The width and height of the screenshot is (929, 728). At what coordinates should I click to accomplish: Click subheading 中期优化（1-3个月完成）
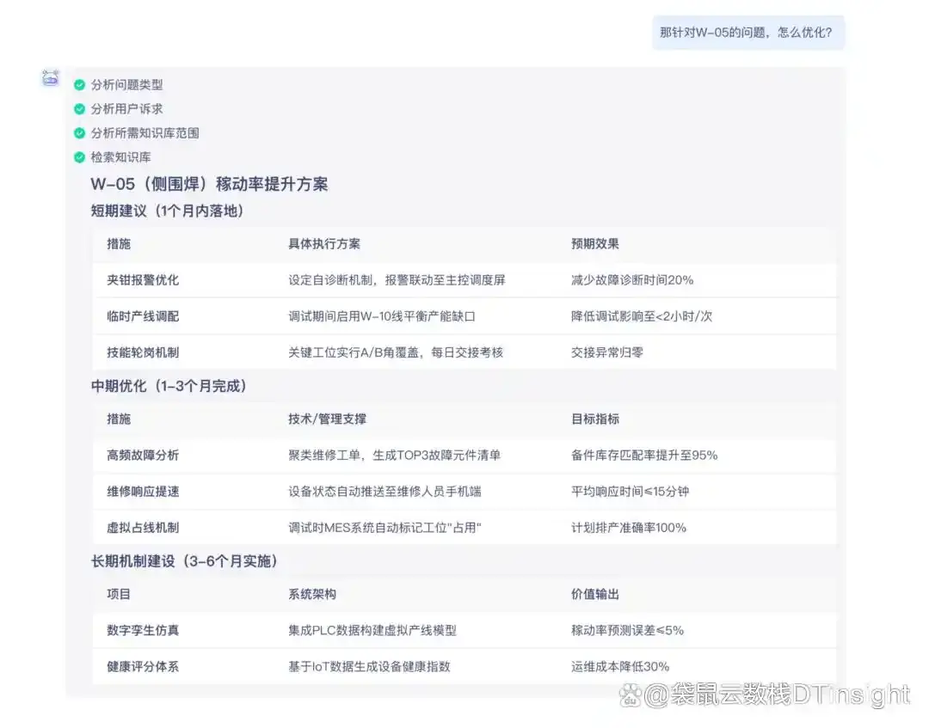tap(169, 386)
